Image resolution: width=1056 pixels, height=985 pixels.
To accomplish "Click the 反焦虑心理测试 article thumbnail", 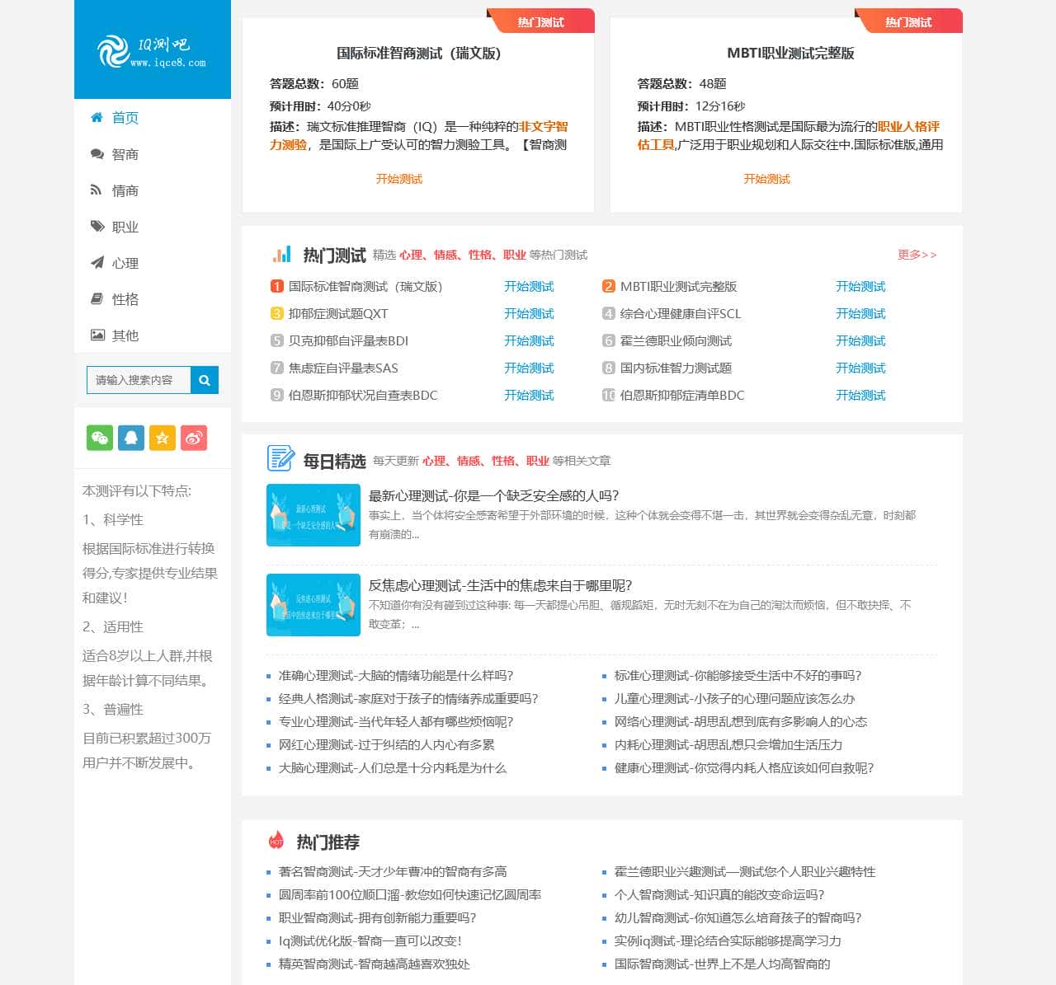I will [313, 605].
